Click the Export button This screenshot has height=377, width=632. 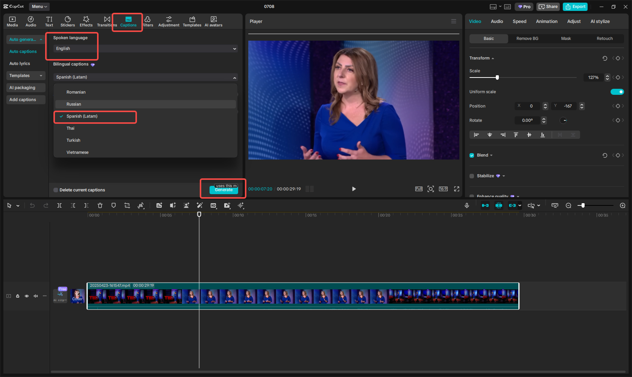click(x=575, y=7)
